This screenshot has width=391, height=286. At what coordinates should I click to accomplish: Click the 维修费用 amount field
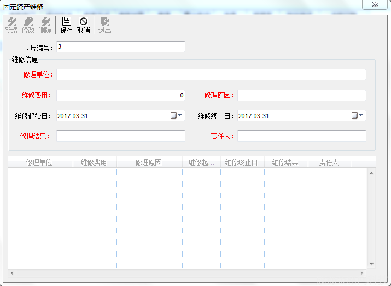click(120, 95)
